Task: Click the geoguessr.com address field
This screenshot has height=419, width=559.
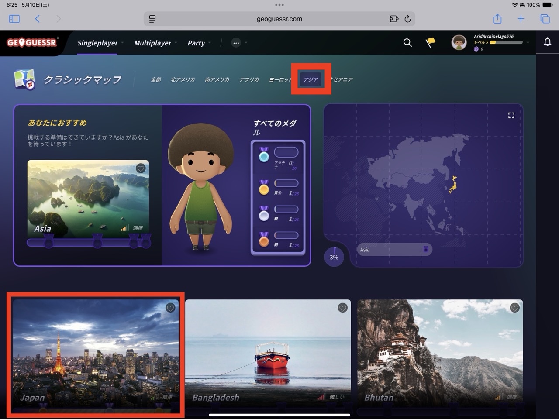Action: click(279, 19)
